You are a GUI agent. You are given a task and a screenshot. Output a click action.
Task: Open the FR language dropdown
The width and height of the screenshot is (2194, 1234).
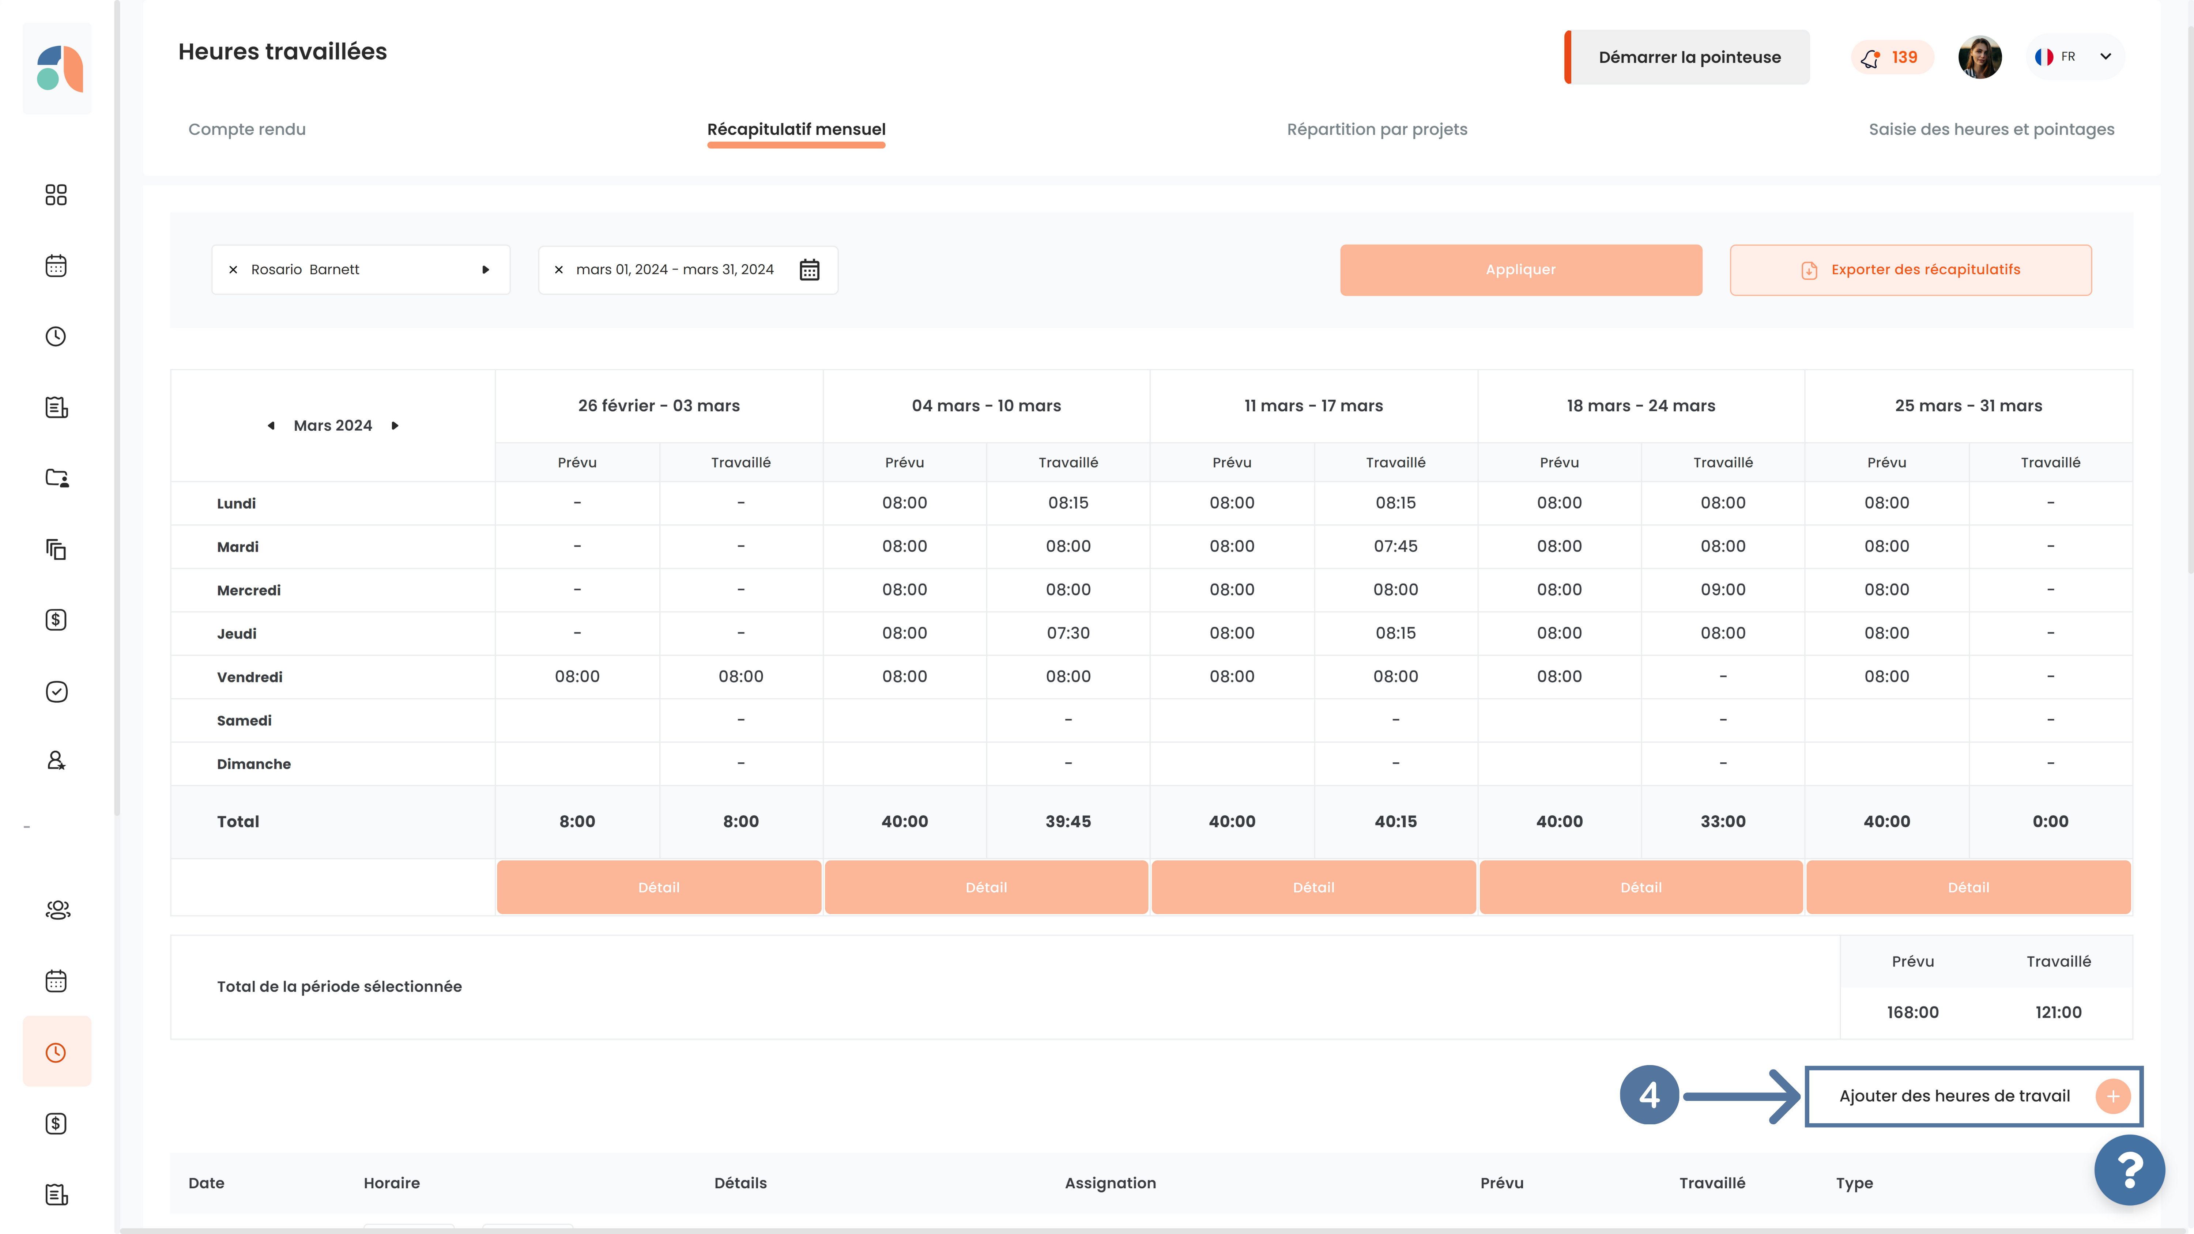pos(2076,57)
